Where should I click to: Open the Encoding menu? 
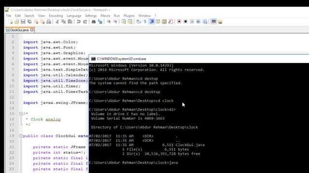click(x=56, y=16)
